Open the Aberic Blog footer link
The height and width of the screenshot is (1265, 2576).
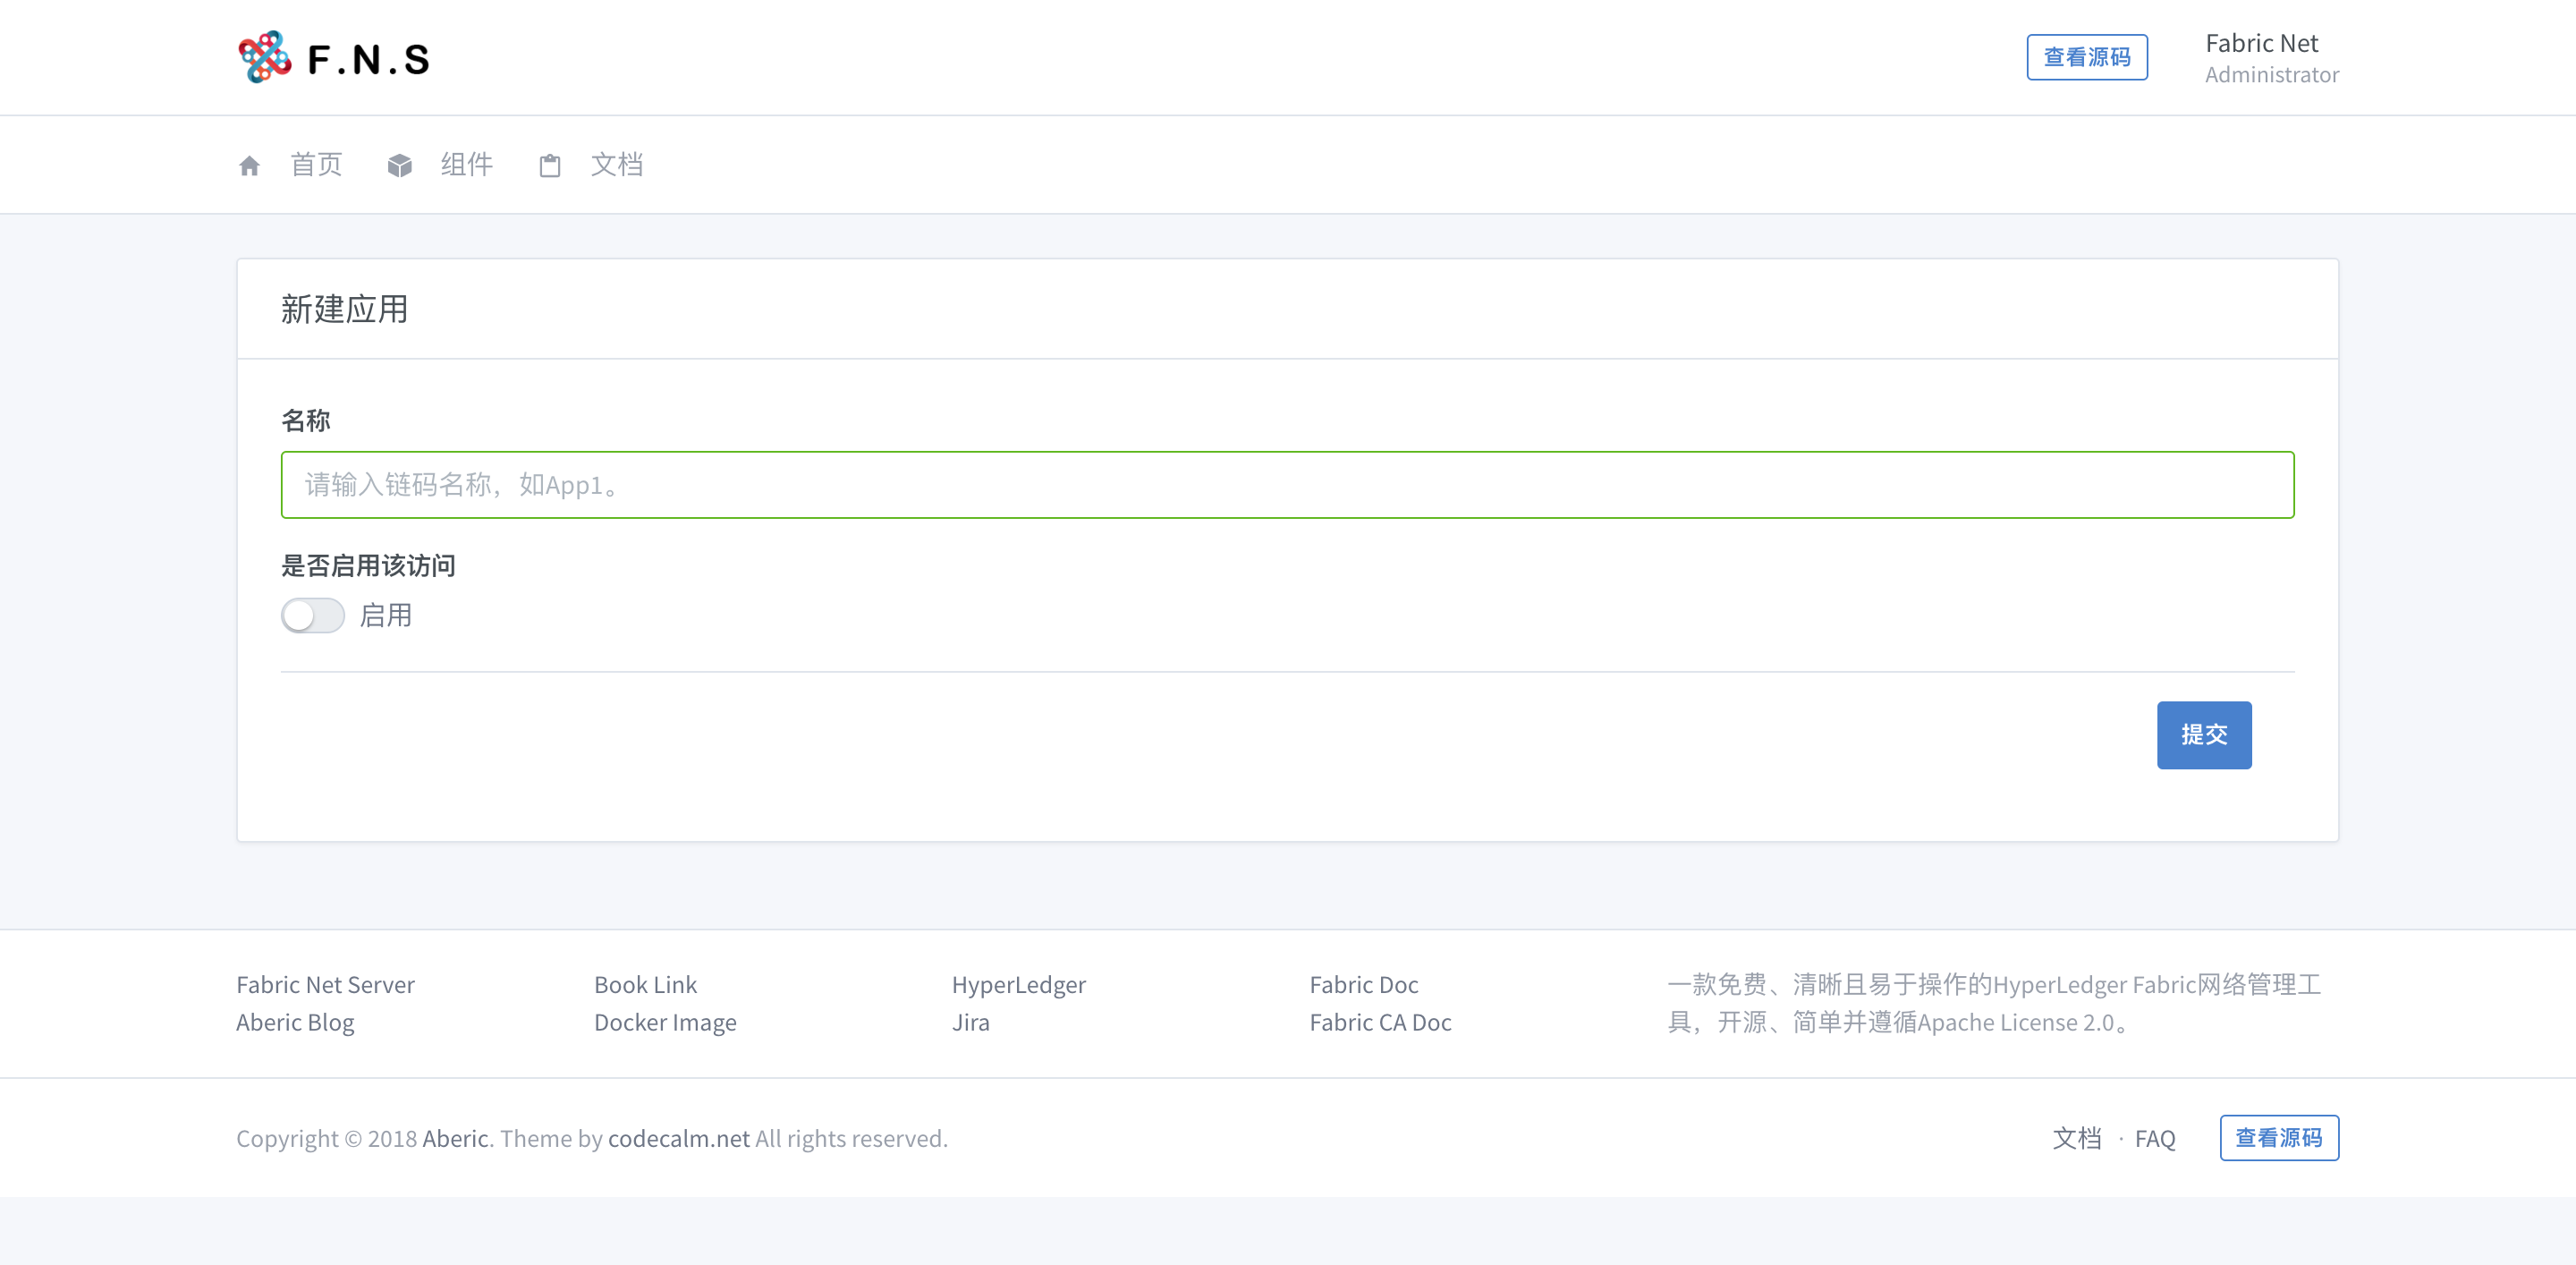295,1022
